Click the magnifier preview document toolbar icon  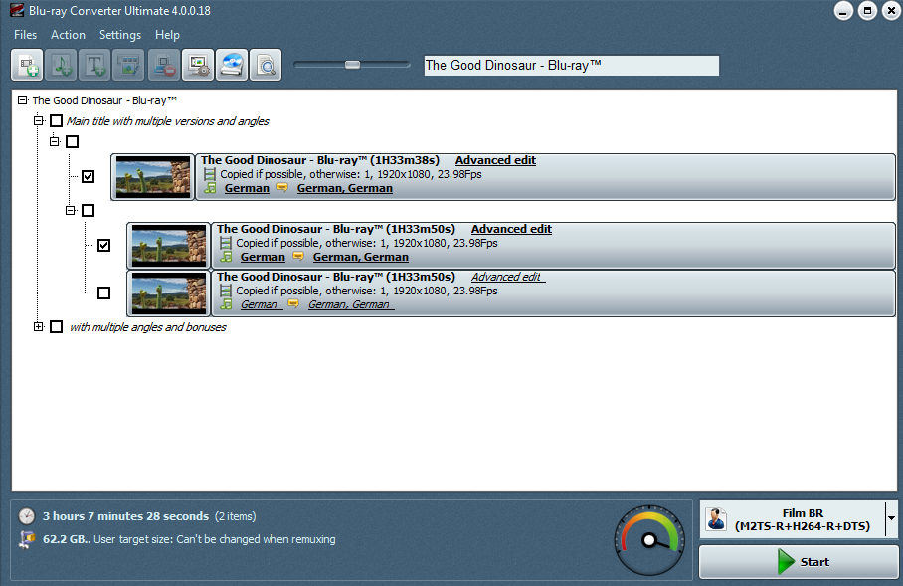click(266, 65)
